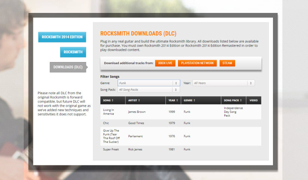Click the PlayStation Network button
This screenshot has height=180, width=308.
click(x=197, y=63)
